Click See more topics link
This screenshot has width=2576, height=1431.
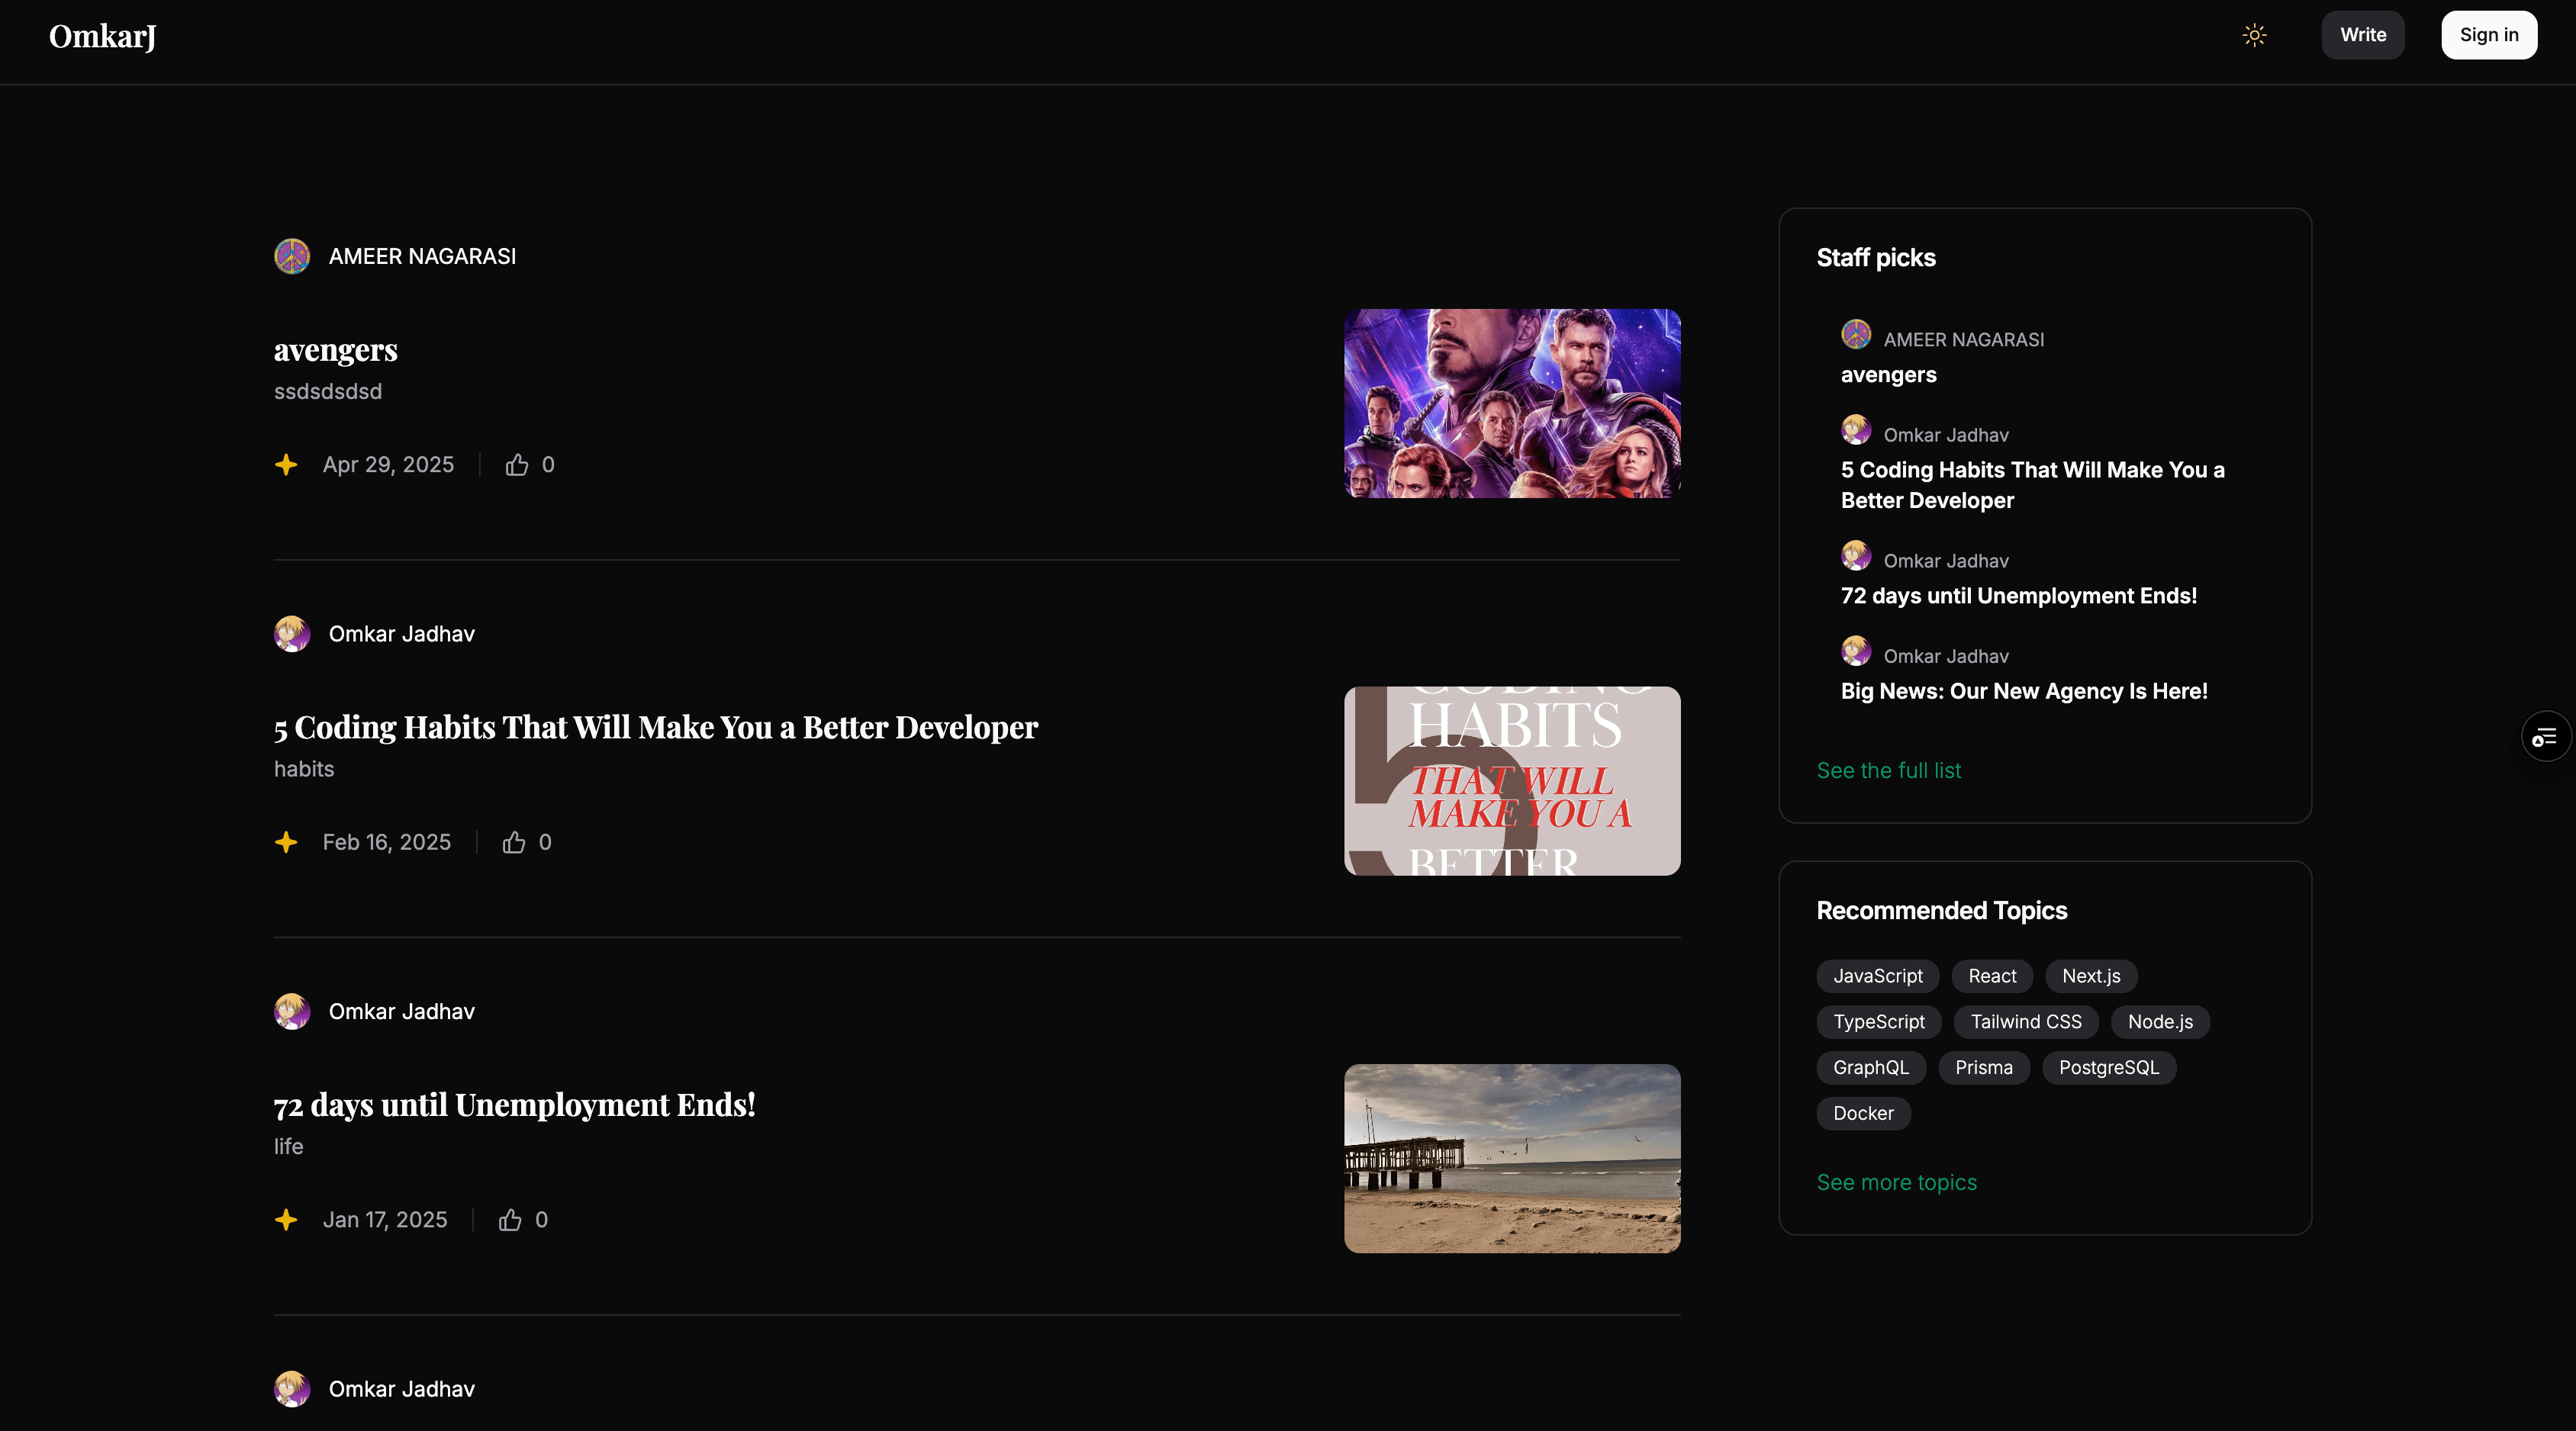pyautogui.click(x=1896, y=1182)
